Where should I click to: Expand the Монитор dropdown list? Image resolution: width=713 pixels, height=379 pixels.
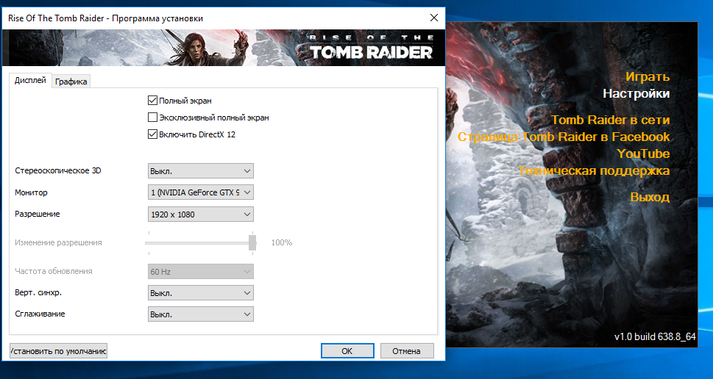pyautogui.click(x=201, y=192)
